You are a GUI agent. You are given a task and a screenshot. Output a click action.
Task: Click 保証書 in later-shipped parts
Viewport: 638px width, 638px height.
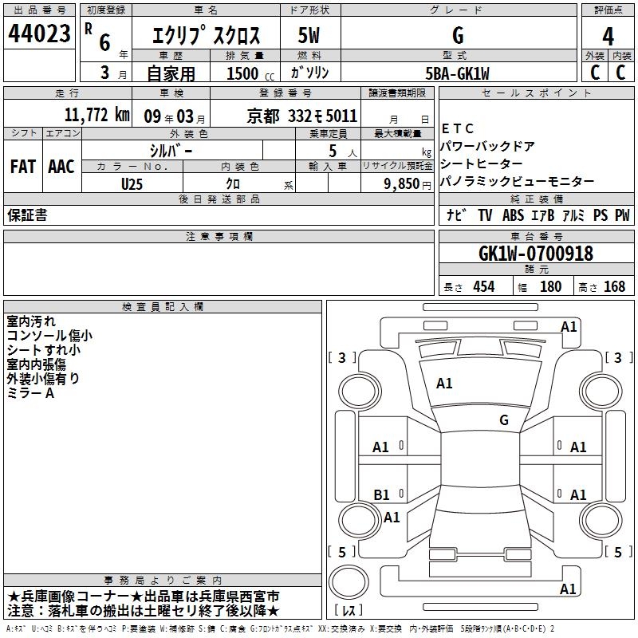pyautogui.click(x=27, y=215)
